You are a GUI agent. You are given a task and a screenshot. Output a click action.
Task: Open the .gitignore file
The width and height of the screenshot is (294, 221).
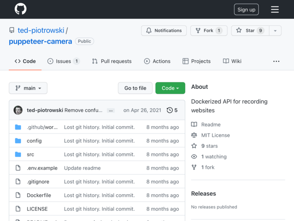coord(38,182)
